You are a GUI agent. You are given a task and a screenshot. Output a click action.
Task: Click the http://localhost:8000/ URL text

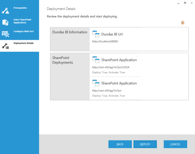(x=105, y=41)
